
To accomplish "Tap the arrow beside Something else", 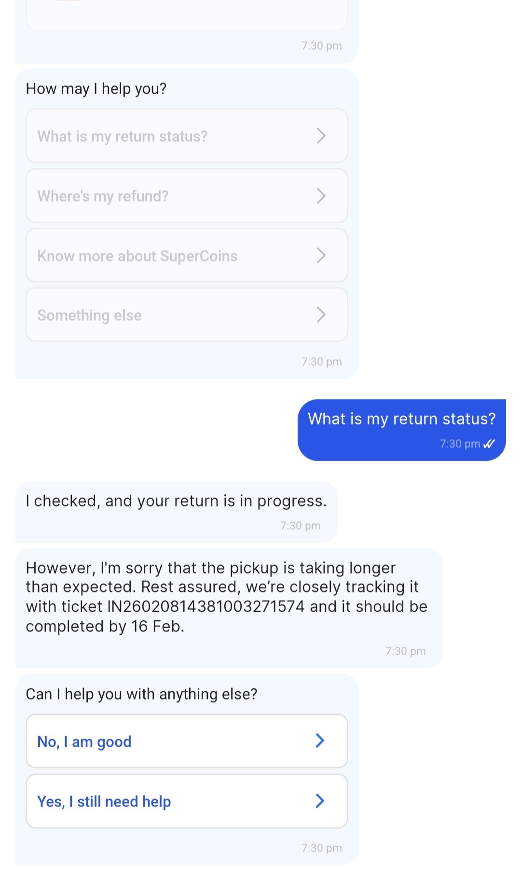I will 321,315.
